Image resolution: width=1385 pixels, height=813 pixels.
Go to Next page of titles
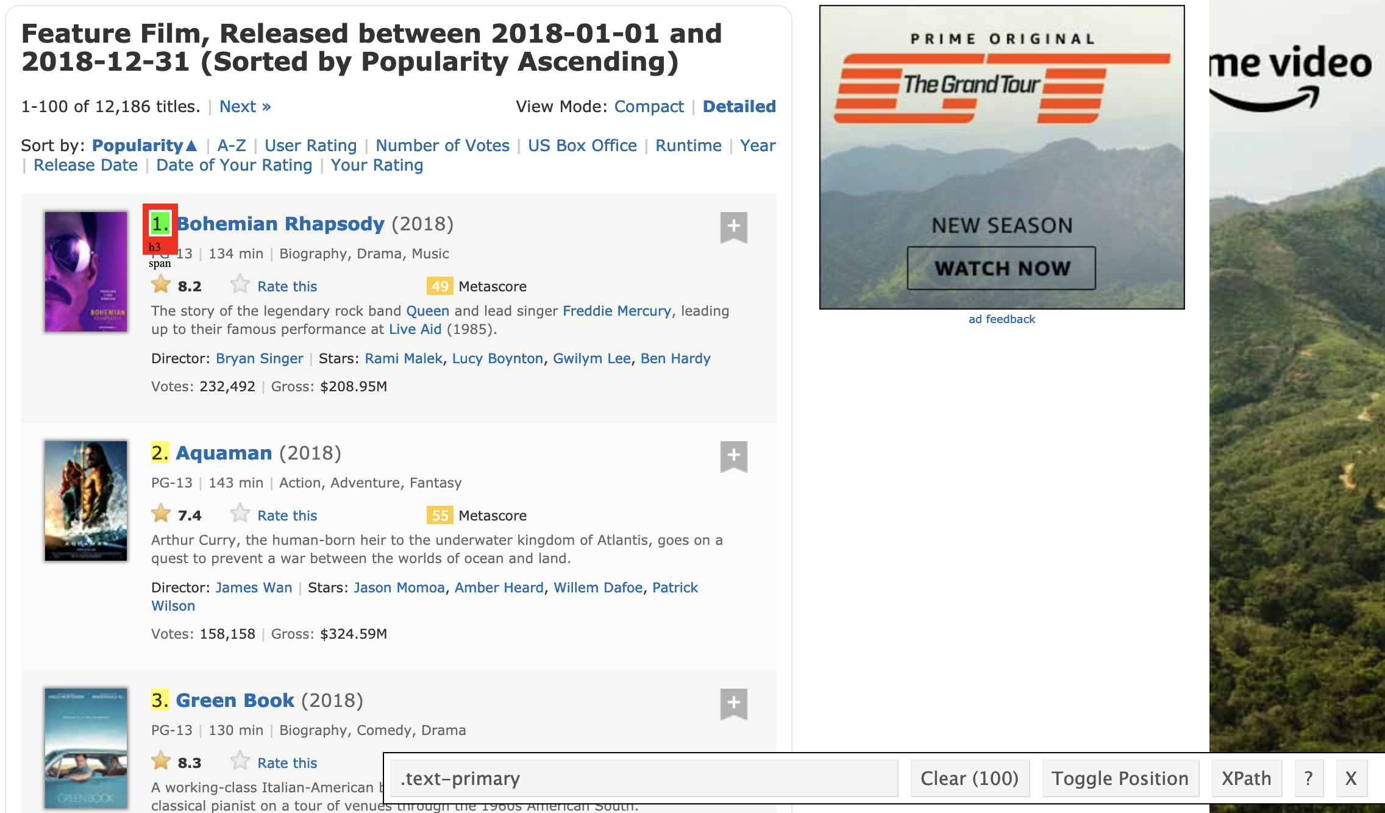click(x=245, y=107)
